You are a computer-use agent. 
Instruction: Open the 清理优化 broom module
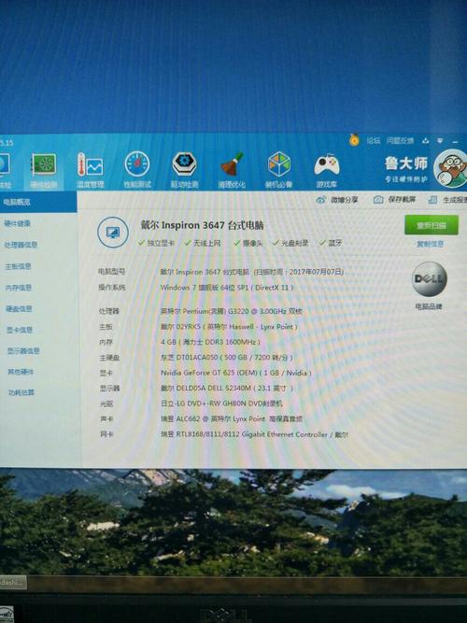click(x=232, y=170)
